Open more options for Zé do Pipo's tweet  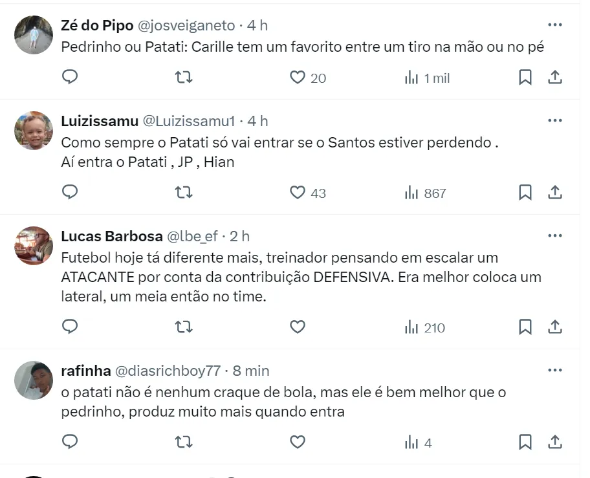(x=554, y=25)
